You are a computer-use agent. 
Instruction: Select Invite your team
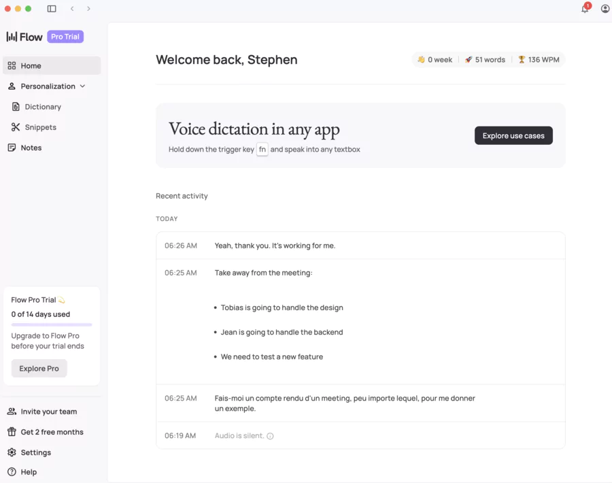point(48,412)
